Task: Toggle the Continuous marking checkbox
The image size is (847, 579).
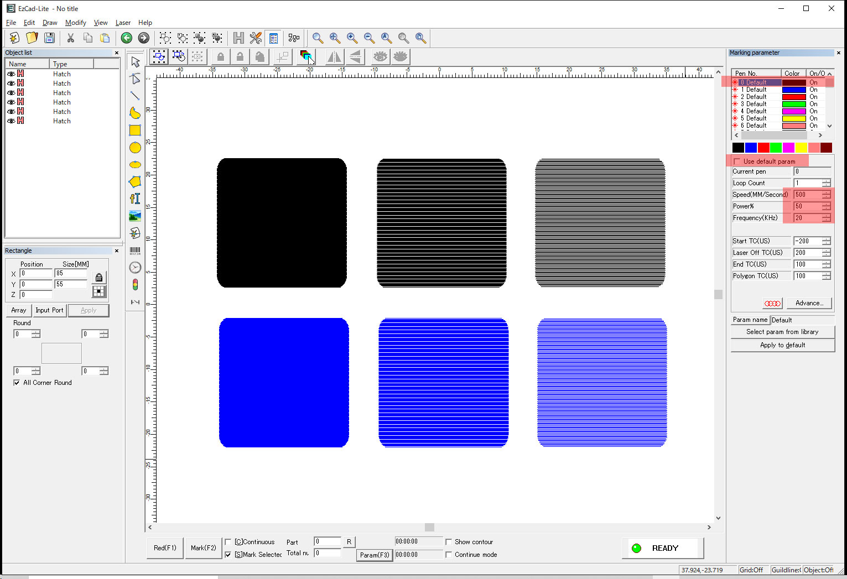Action: (x=228, y=542)
